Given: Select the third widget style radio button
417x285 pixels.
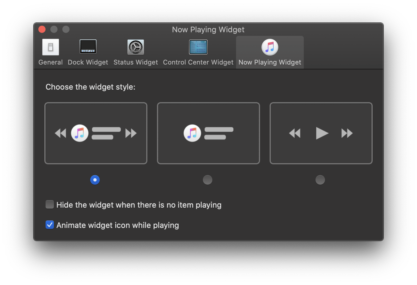Looking at the screenshot, I should [320, 180].
